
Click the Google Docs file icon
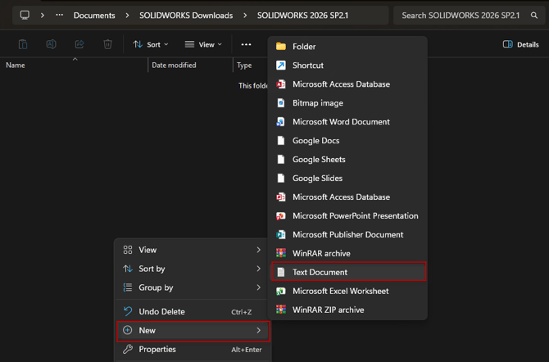pos(281,141)
